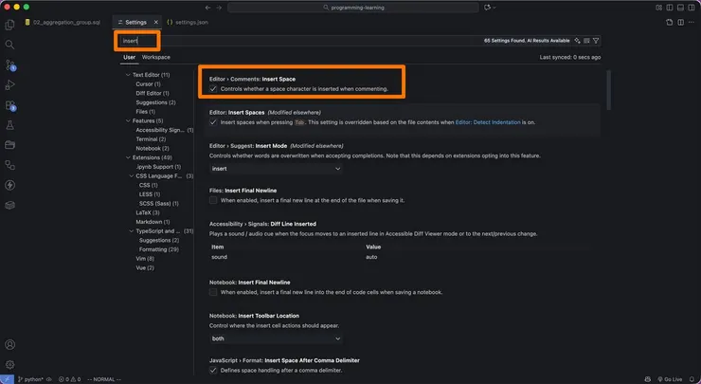This screenshot has height=384, width=701.
Task: Open Copilot chat dropdown arrow in title bar
Action: (x=494, y=8)
